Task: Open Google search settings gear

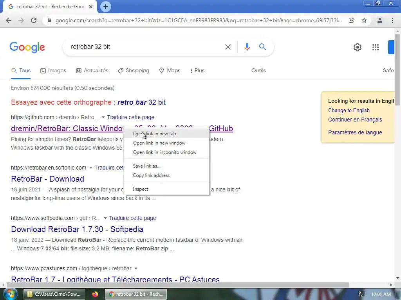Action: [x=357, y=47]
